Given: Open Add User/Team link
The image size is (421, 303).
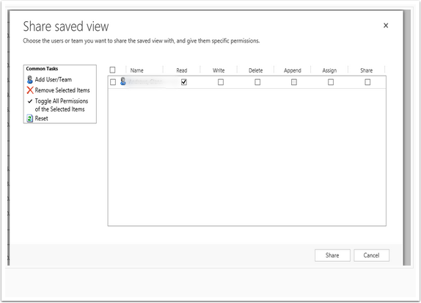Looking at the screenshot, I should [53, 79].
